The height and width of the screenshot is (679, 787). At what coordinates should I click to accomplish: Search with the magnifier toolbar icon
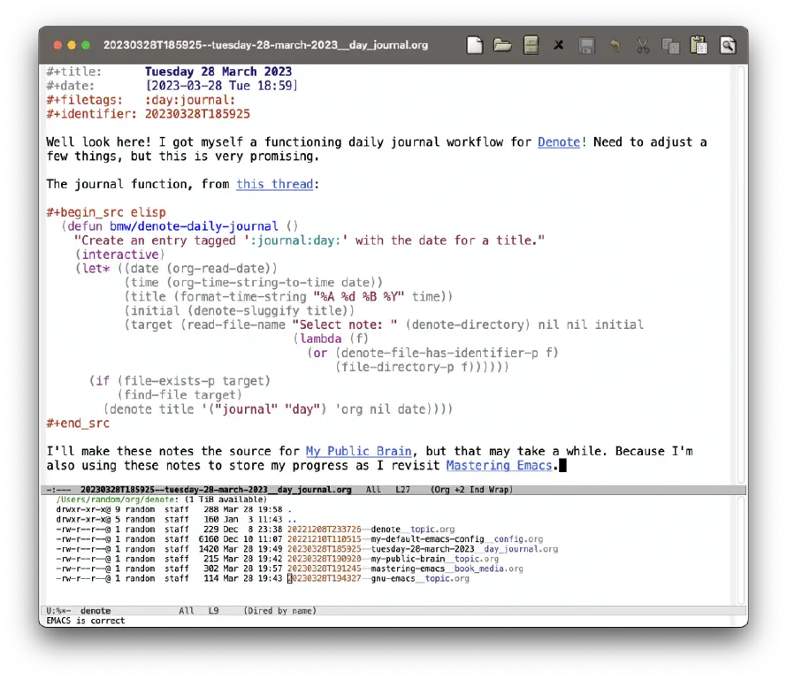(728, 45)
